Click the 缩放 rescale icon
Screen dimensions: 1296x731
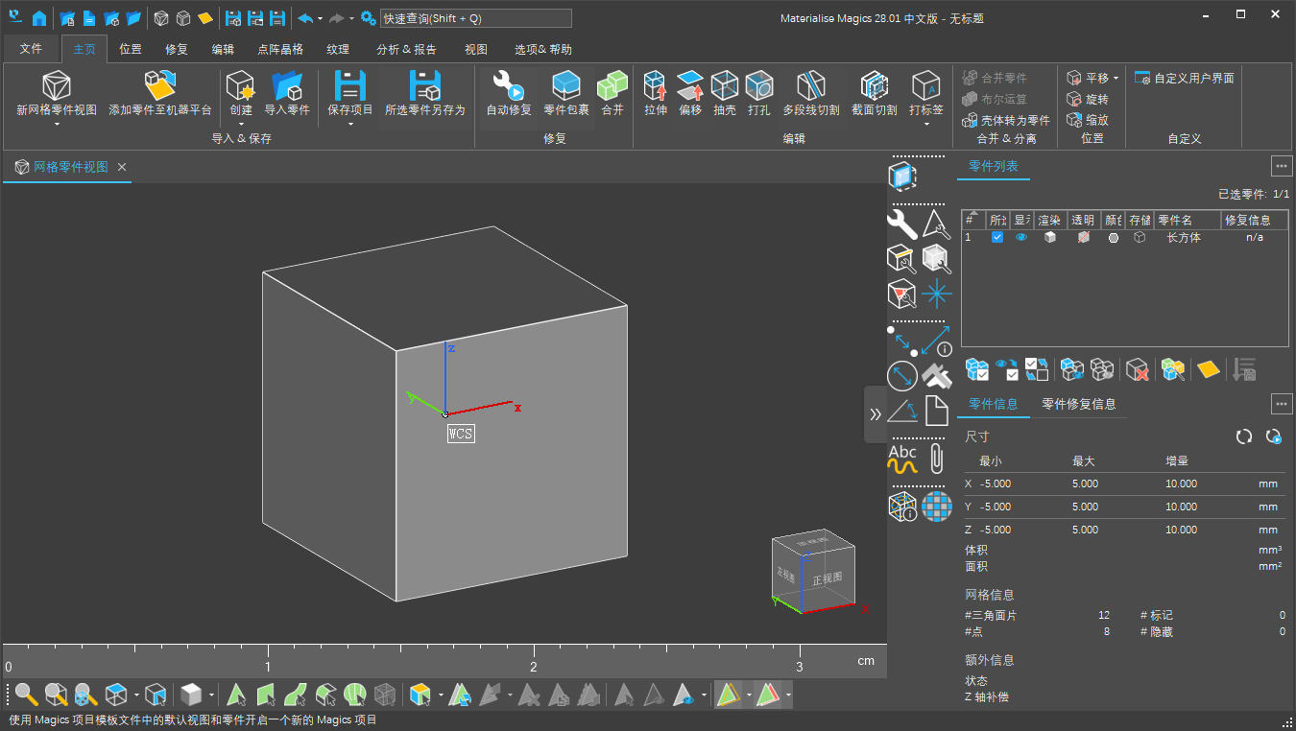[1074, 120]
